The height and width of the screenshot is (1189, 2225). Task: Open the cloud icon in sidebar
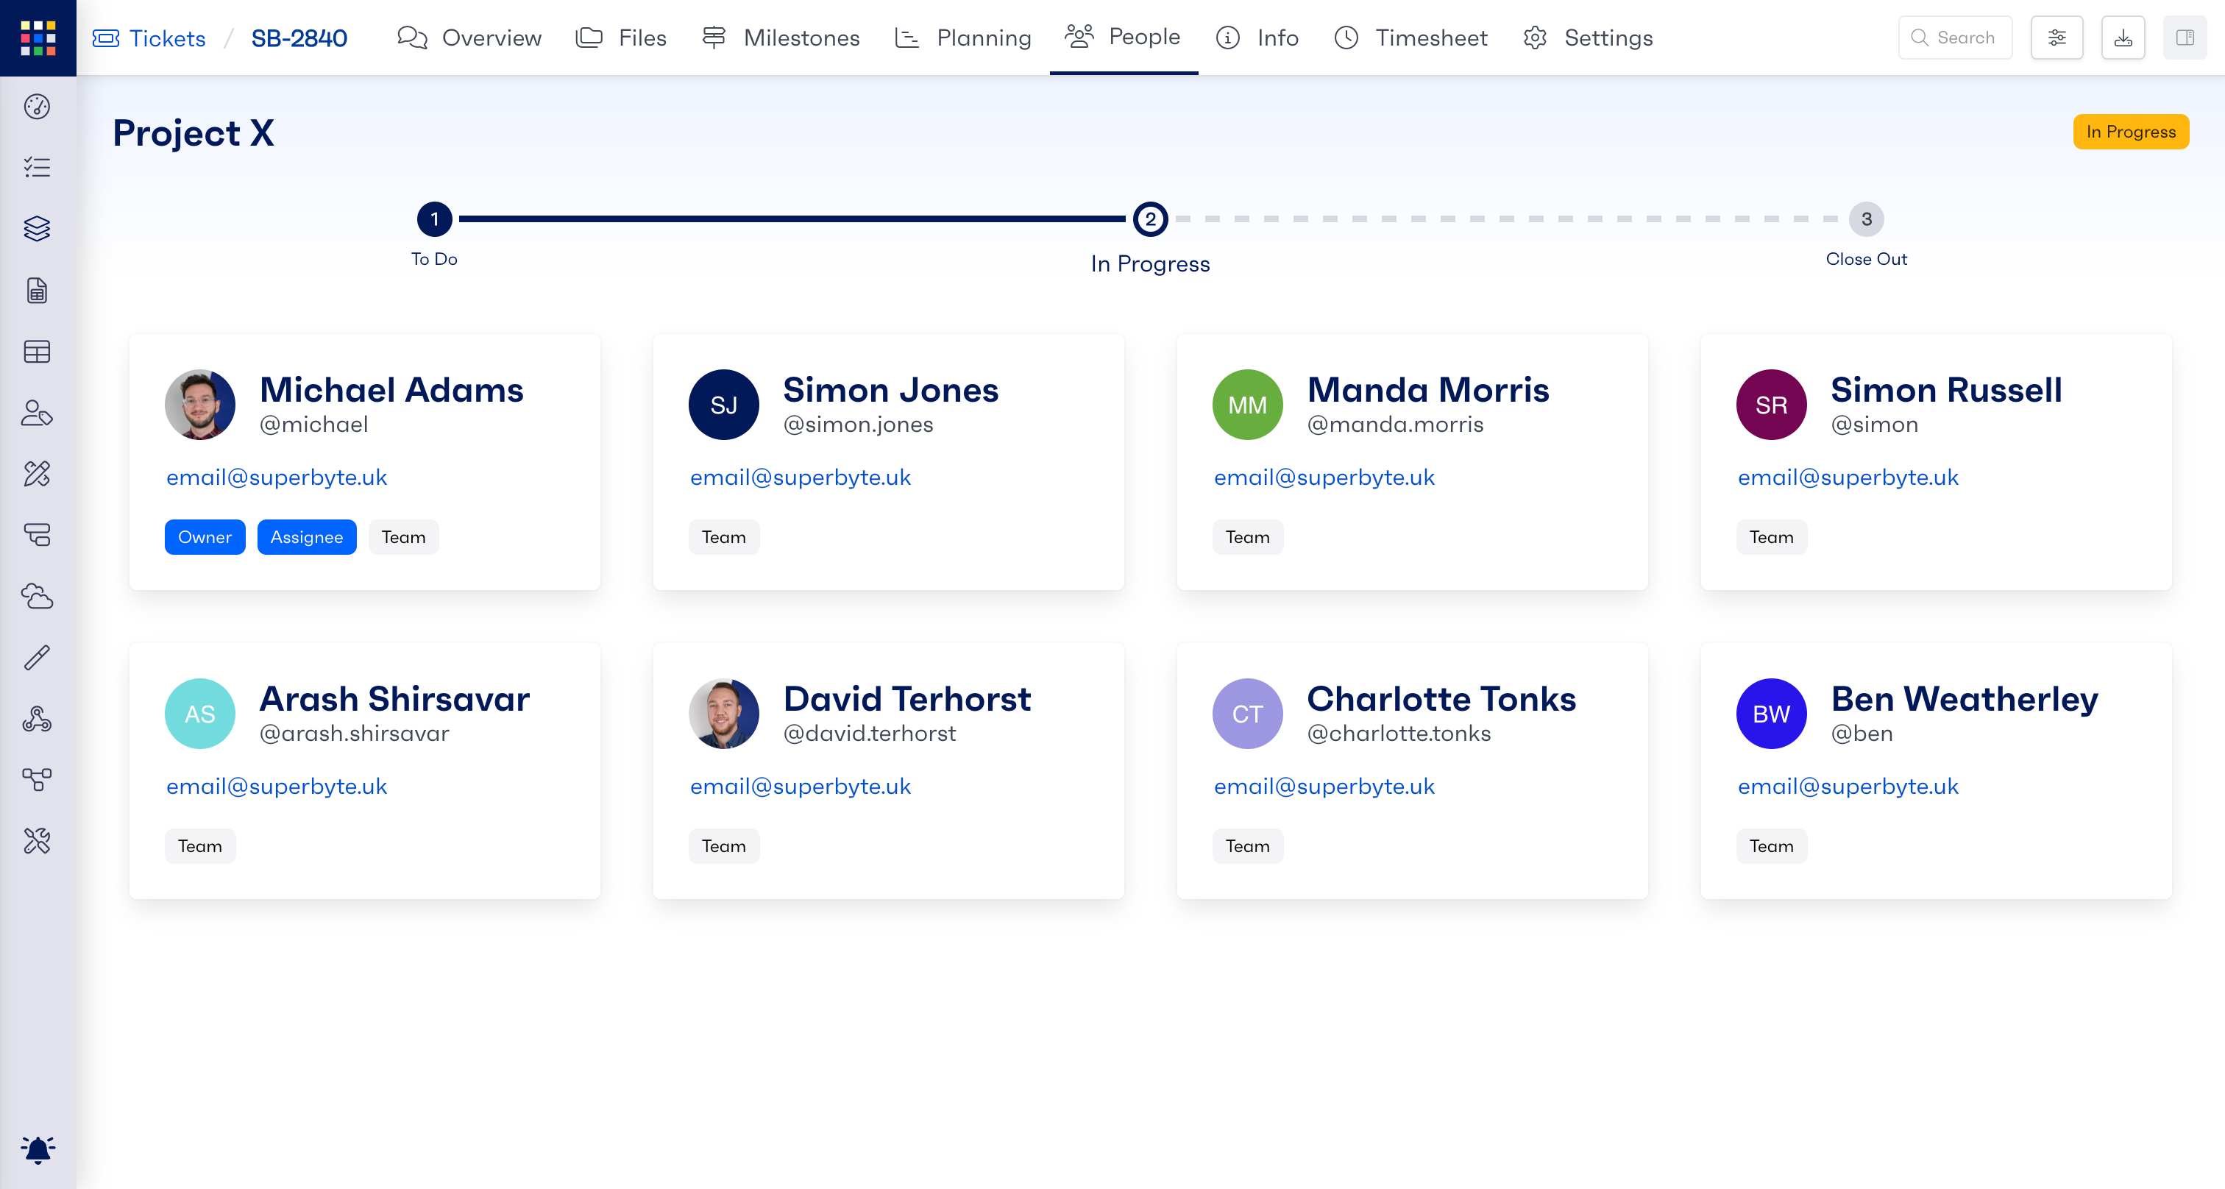pos(37,596)
